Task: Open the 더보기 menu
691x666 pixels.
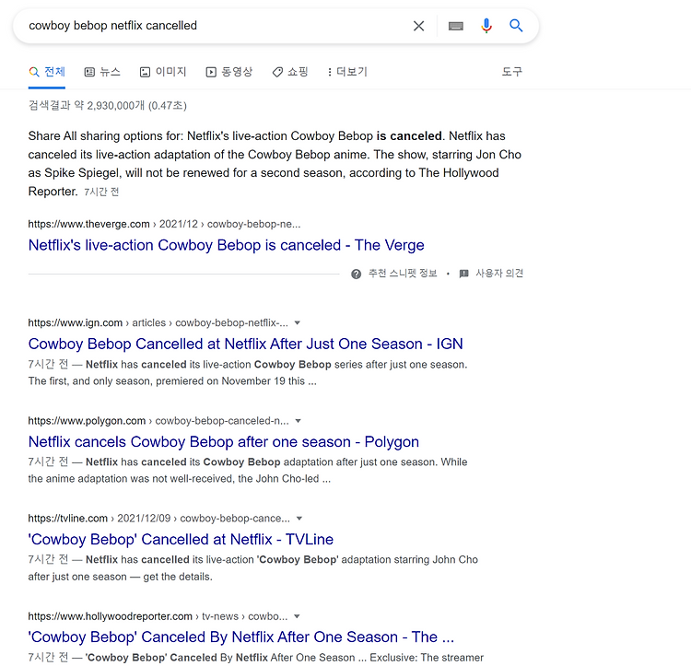Action: point(347,71)
